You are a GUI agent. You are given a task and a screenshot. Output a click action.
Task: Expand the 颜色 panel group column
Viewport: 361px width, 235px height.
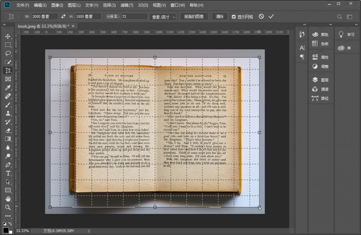point(331,24)
